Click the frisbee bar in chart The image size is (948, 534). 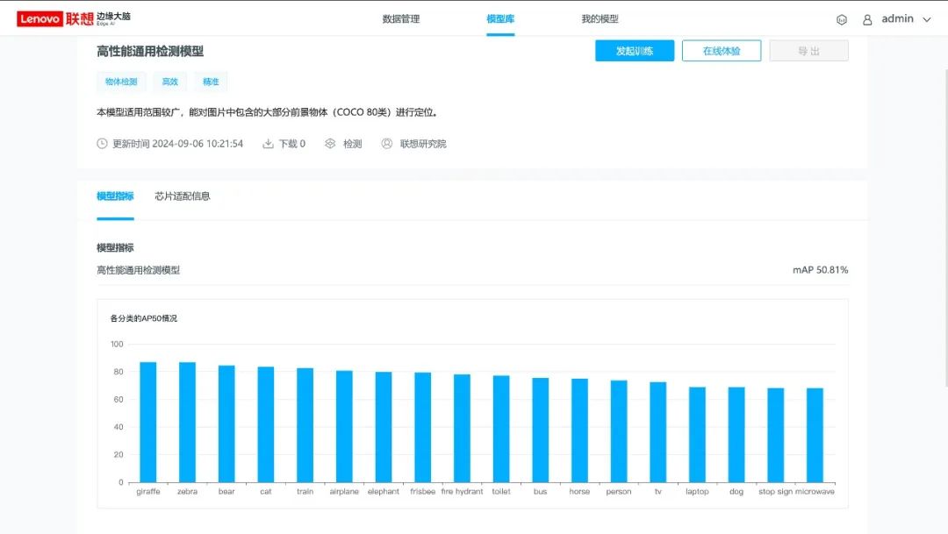[x=422, y=427]
